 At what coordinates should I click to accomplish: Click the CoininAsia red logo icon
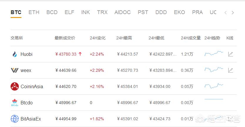(15, 86)
